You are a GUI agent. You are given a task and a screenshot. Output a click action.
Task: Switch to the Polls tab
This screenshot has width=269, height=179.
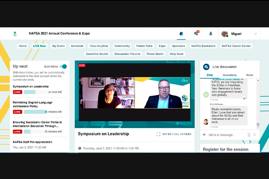pyautogui.click(x=250, y=75)
